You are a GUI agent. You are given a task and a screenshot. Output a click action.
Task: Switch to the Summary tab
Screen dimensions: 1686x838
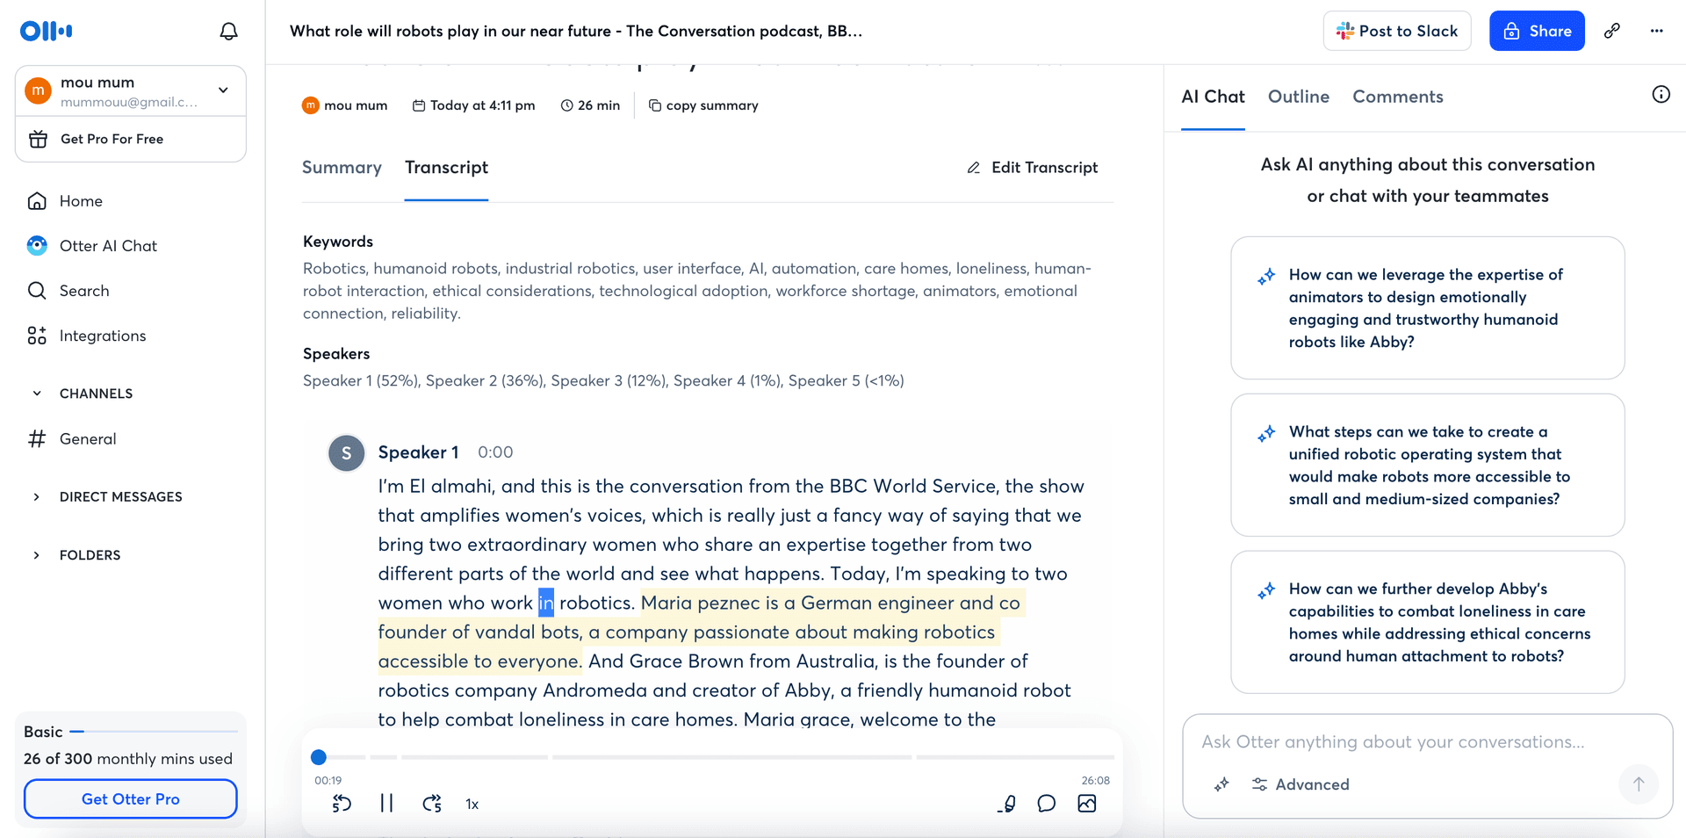(342, 168)
